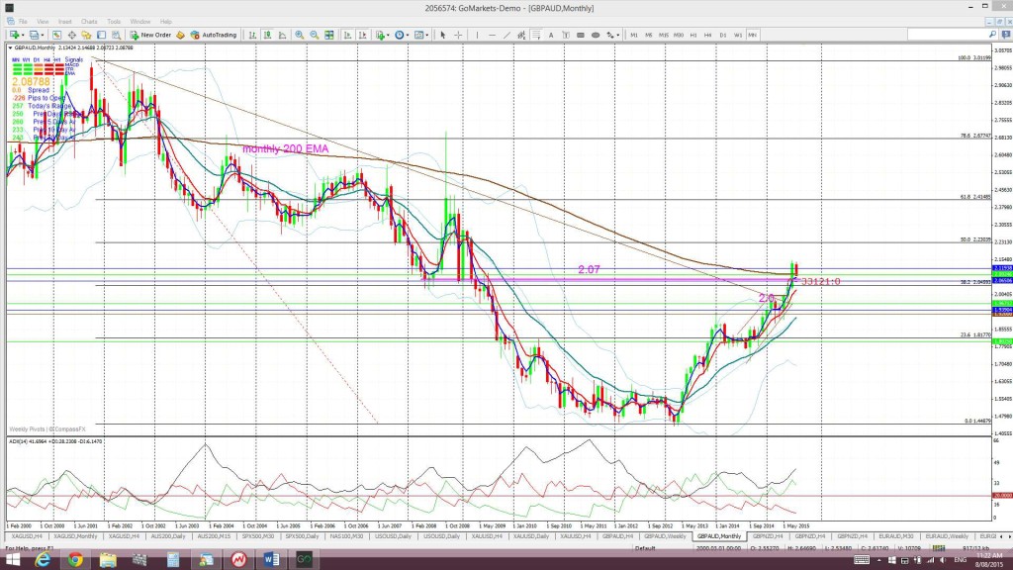This screenshot has height=570, width=1013.
Task: Toggle the chart auto scroll button
Action: [347, 35]
